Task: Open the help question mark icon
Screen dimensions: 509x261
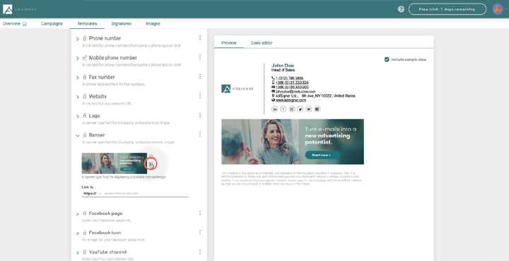Action: pyautogui.click(x=401, y=9)
